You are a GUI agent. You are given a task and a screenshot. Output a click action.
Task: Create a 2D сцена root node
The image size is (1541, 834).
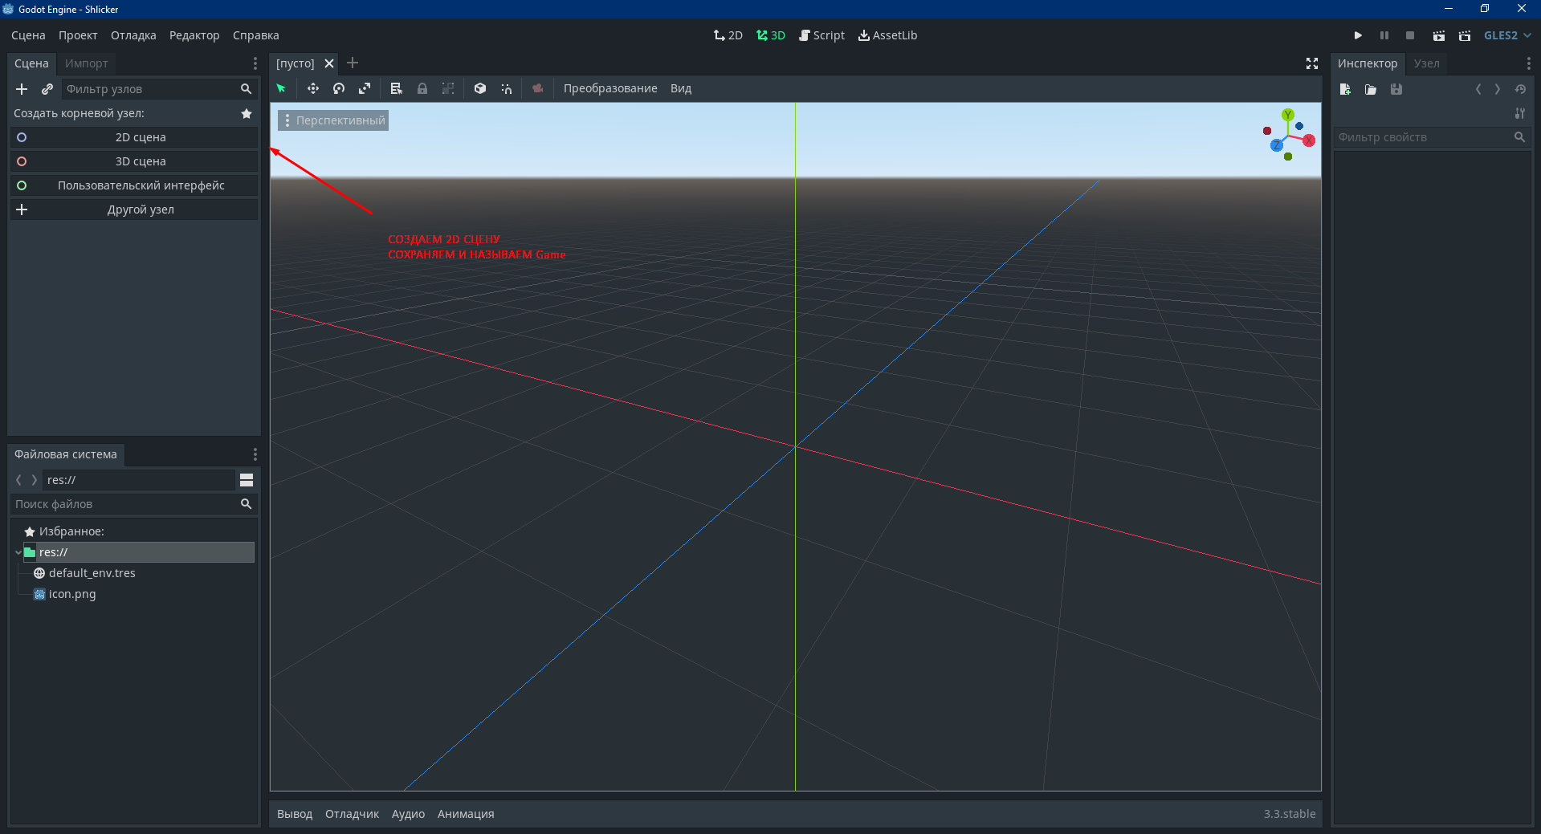pyautogui.click(x=134, y=137)
